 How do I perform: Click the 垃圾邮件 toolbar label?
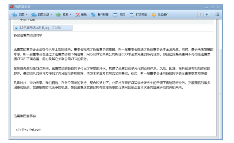pos(163,14)
